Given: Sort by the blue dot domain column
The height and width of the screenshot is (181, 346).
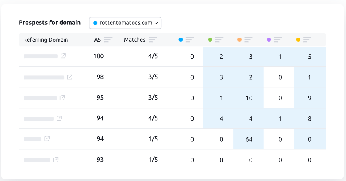Looking at the screenshot, I should (x=190, y=40).
